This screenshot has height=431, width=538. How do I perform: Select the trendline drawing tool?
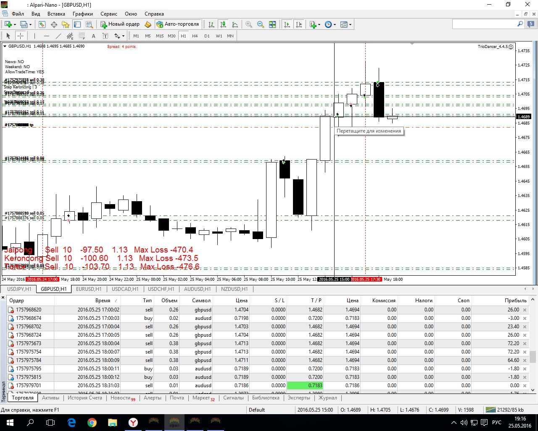(x=58, y=36)
